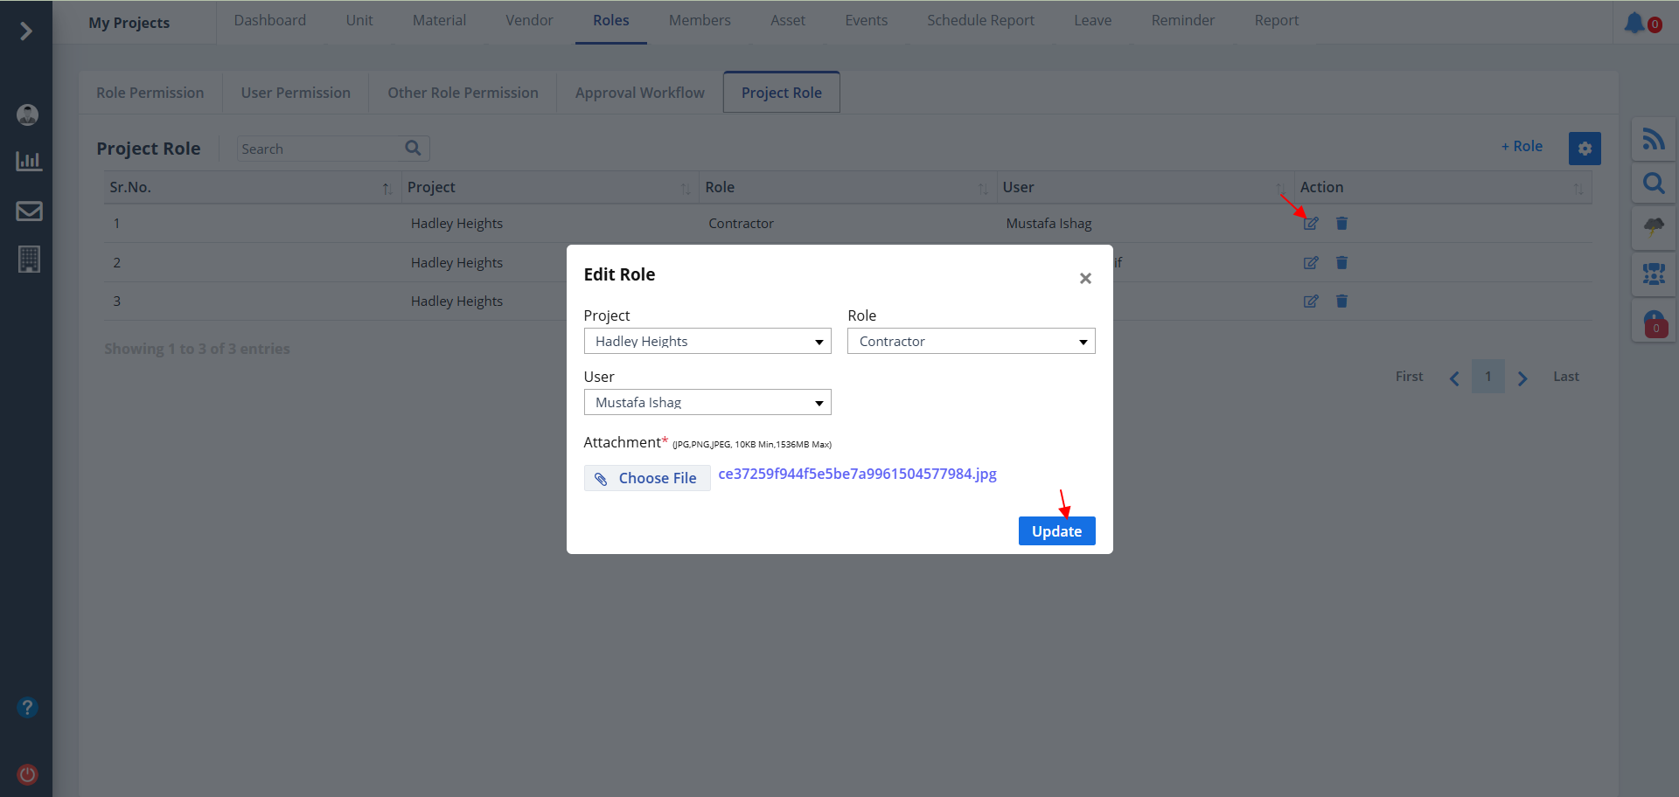Close the Edit Role dialog
The image size is (1679, 797).
tap(1085, 279)
